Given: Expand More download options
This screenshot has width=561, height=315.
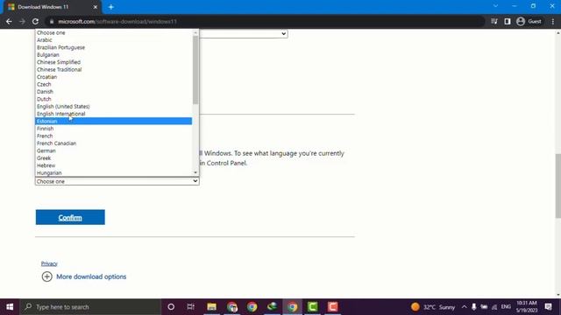Looking at the screenshot, I should (x=84, y=276).
